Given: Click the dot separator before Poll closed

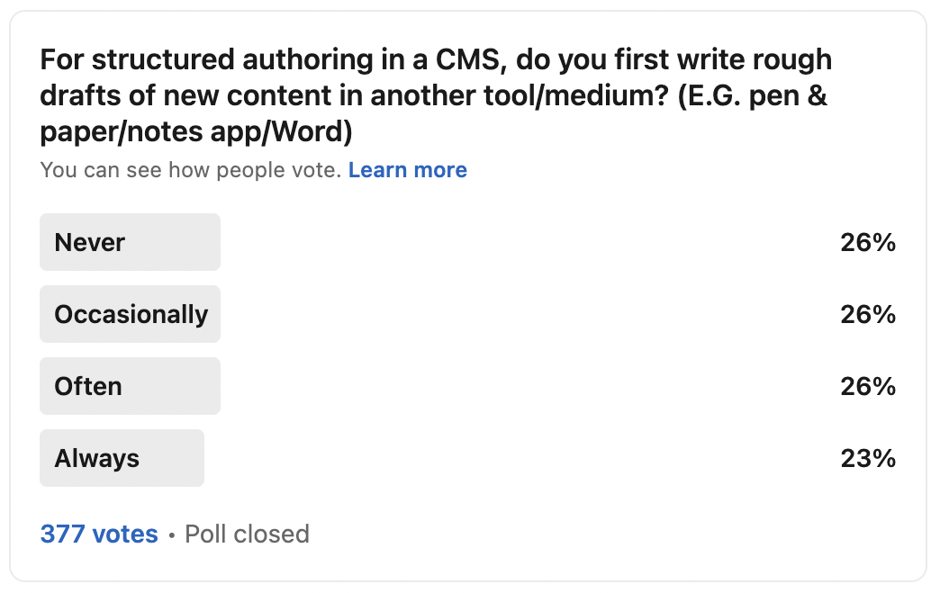Looking at the screenshot, I should click(x=171, y=535).
